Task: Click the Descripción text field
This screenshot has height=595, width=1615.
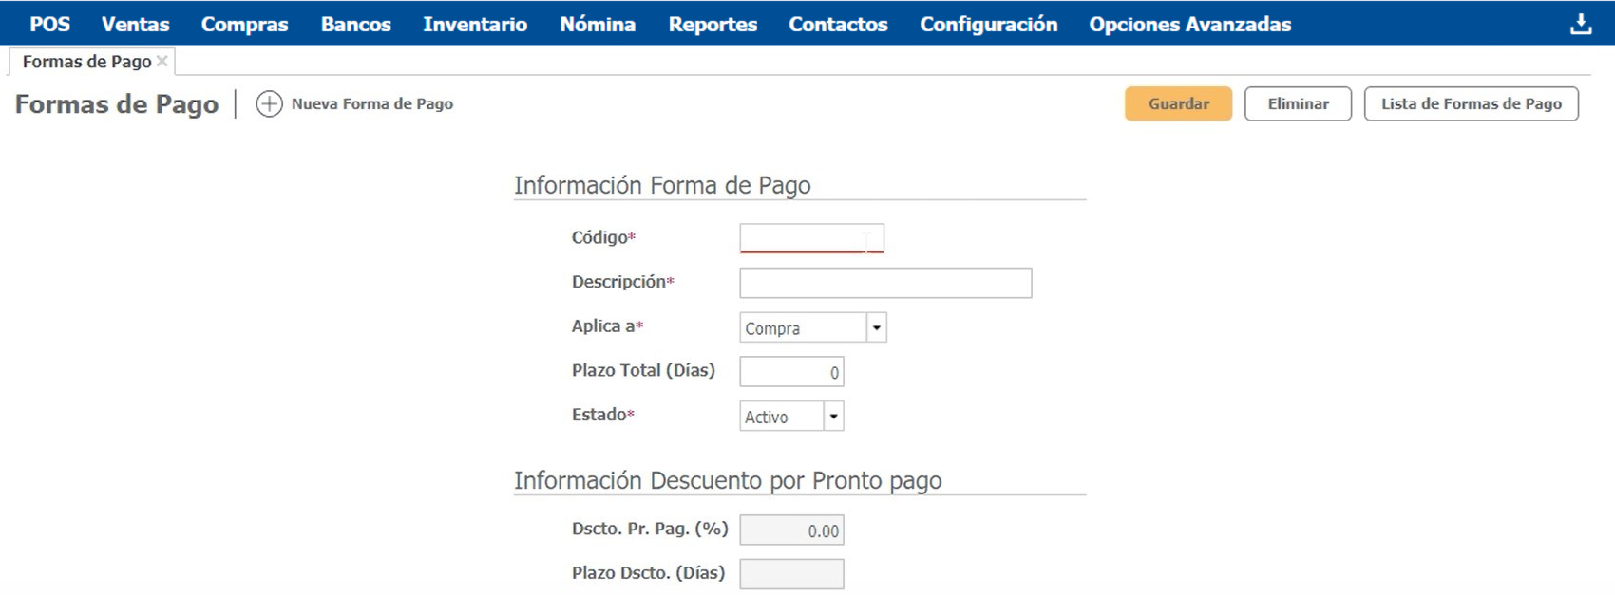Action: tap(885, 283)
